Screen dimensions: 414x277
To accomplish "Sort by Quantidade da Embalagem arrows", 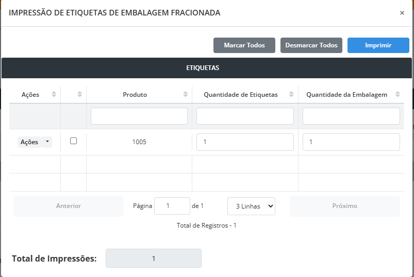I will click(398, 94).
